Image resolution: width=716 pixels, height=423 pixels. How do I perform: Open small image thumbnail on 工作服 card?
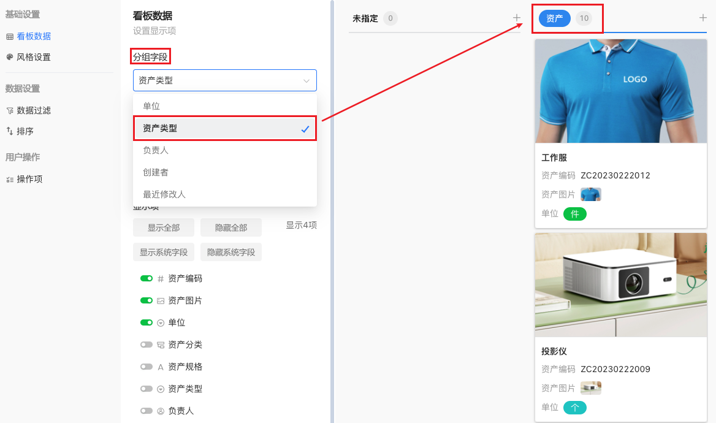[591, 194]
